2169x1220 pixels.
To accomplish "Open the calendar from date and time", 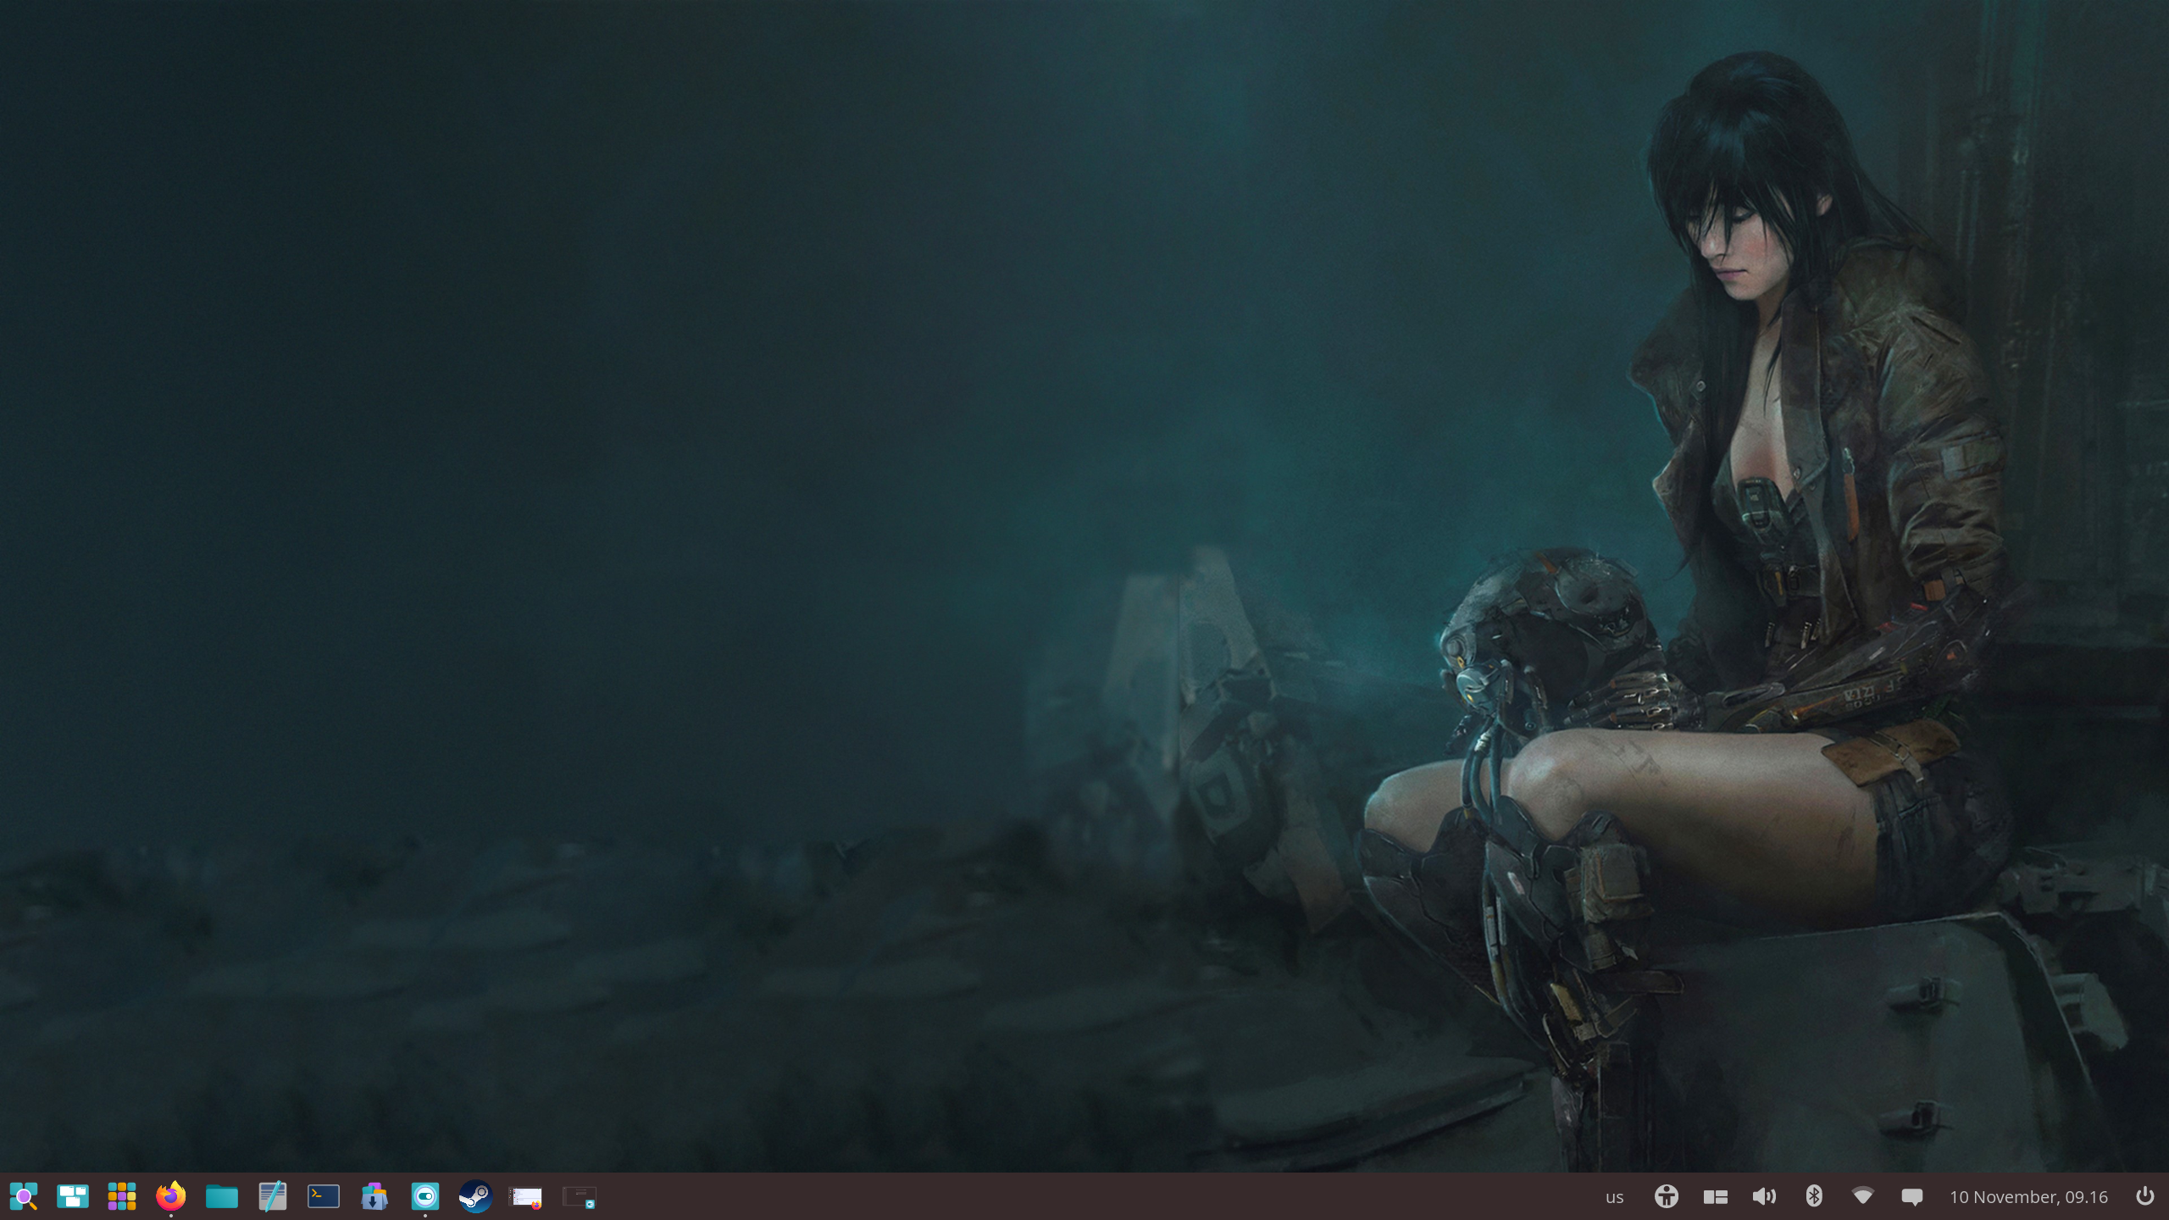I will point(2028,1197).
